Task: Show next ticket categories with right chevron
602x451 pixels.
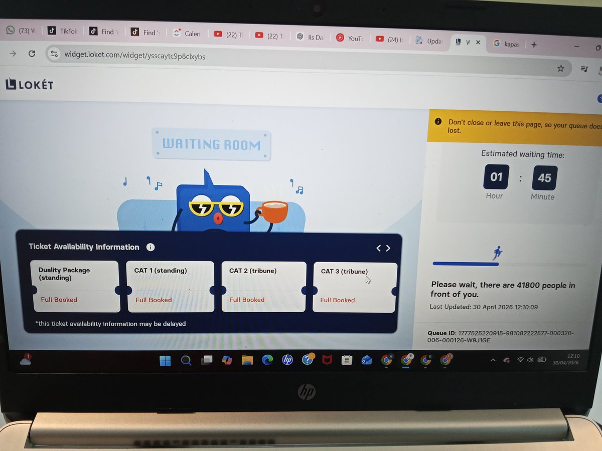Action: tap(388, 248)
